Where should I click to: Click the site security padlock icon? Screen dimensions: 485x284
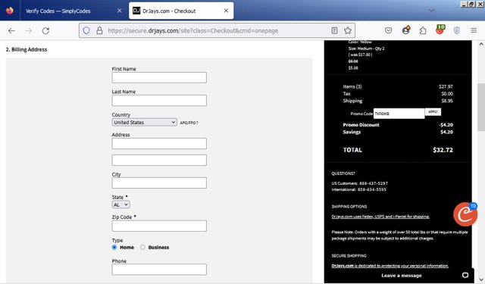coord(99,30)
